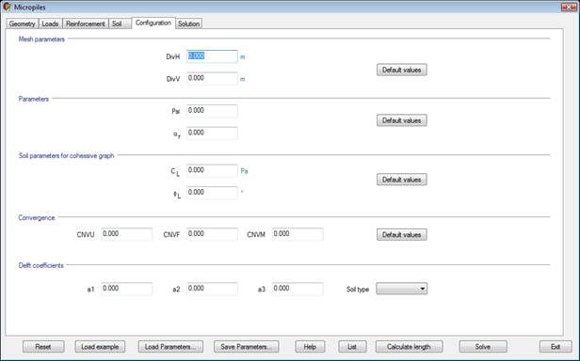Screen dimensions: 580x361
Task: Click the Micropiles app icon in title bar
Action: point(7,7)
